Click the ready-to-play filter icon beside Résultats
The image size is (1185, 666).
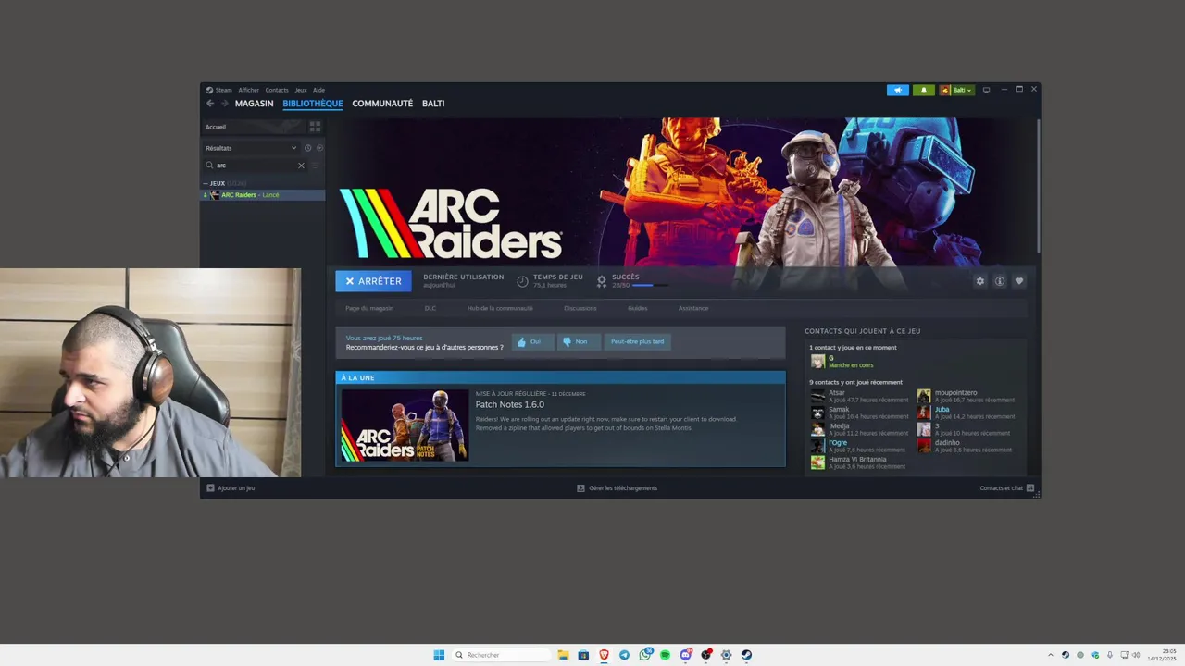(320, 148)
